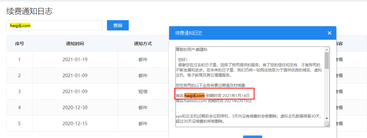Click the 通知时间 column header
The height and width of the screenshot is (138, 367).
(x=75, y=44)
